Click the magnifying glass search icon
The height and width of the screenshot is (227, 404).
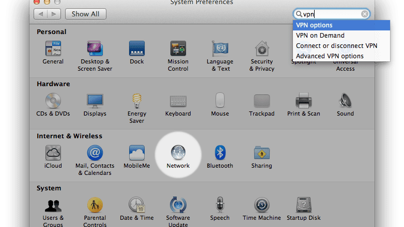[299, 14]
